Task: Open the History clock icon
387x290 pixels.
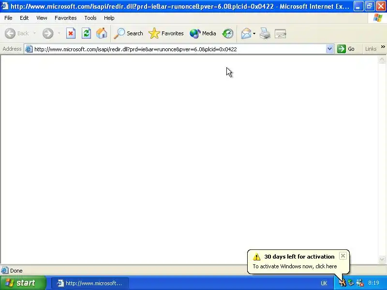Action: coord(227,33)
